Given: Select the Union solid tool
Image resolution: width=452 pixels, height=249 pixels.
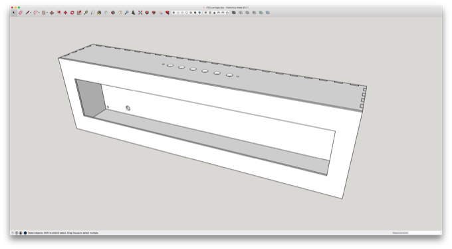Looking at the screenshot, I should pyautogui.click(x=247, y=13).
